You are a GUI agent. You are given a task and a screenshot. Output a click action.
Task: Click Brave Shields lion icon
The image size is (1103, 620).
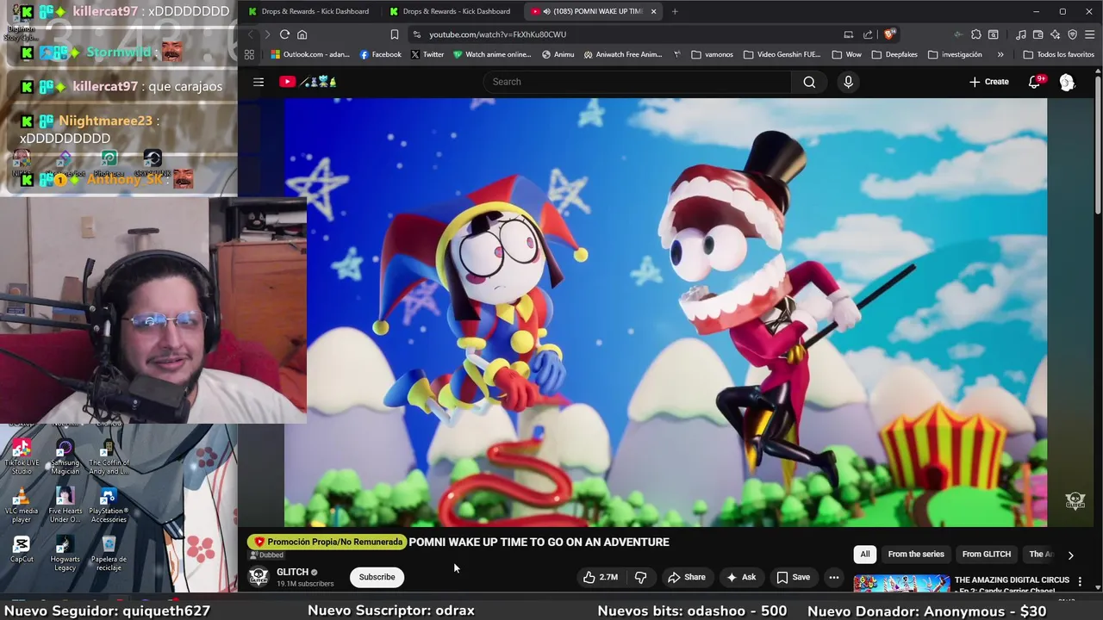889,34
